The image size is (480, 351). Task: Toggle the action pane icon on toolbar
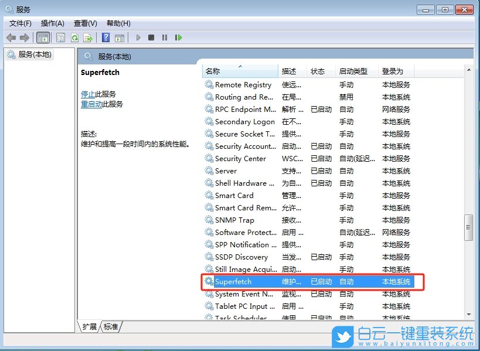pos(119,38)
